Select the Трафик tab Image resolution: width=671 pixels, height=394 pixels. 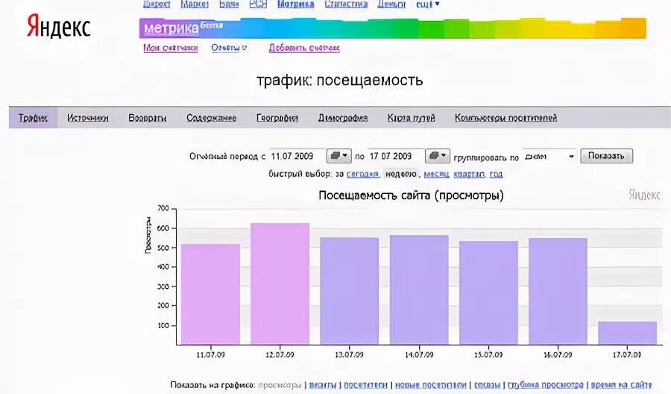33,118
